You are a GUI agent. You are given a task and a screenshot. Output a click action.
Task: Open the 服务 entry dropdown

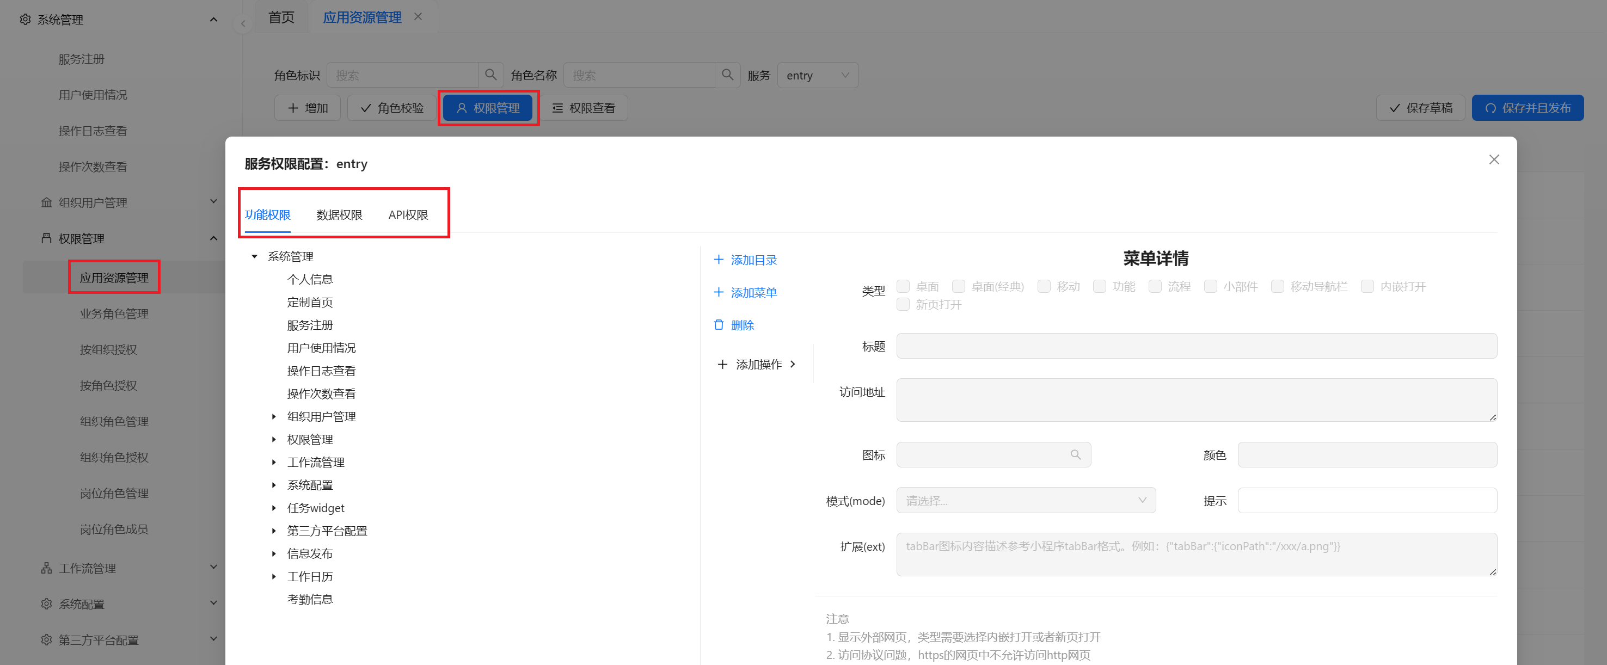coord(818,75)
